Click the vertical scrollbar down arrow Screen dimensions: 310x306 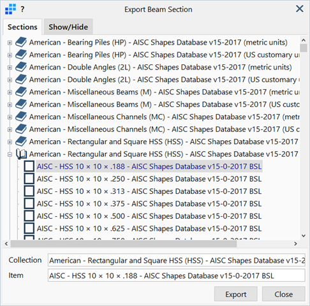point(304,235)
